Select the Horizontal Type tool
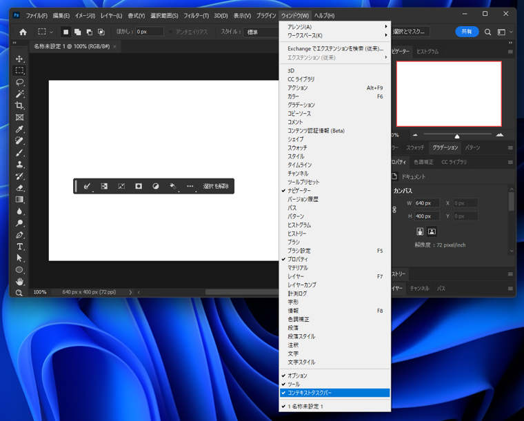The image size is (524, 421). 19,246
